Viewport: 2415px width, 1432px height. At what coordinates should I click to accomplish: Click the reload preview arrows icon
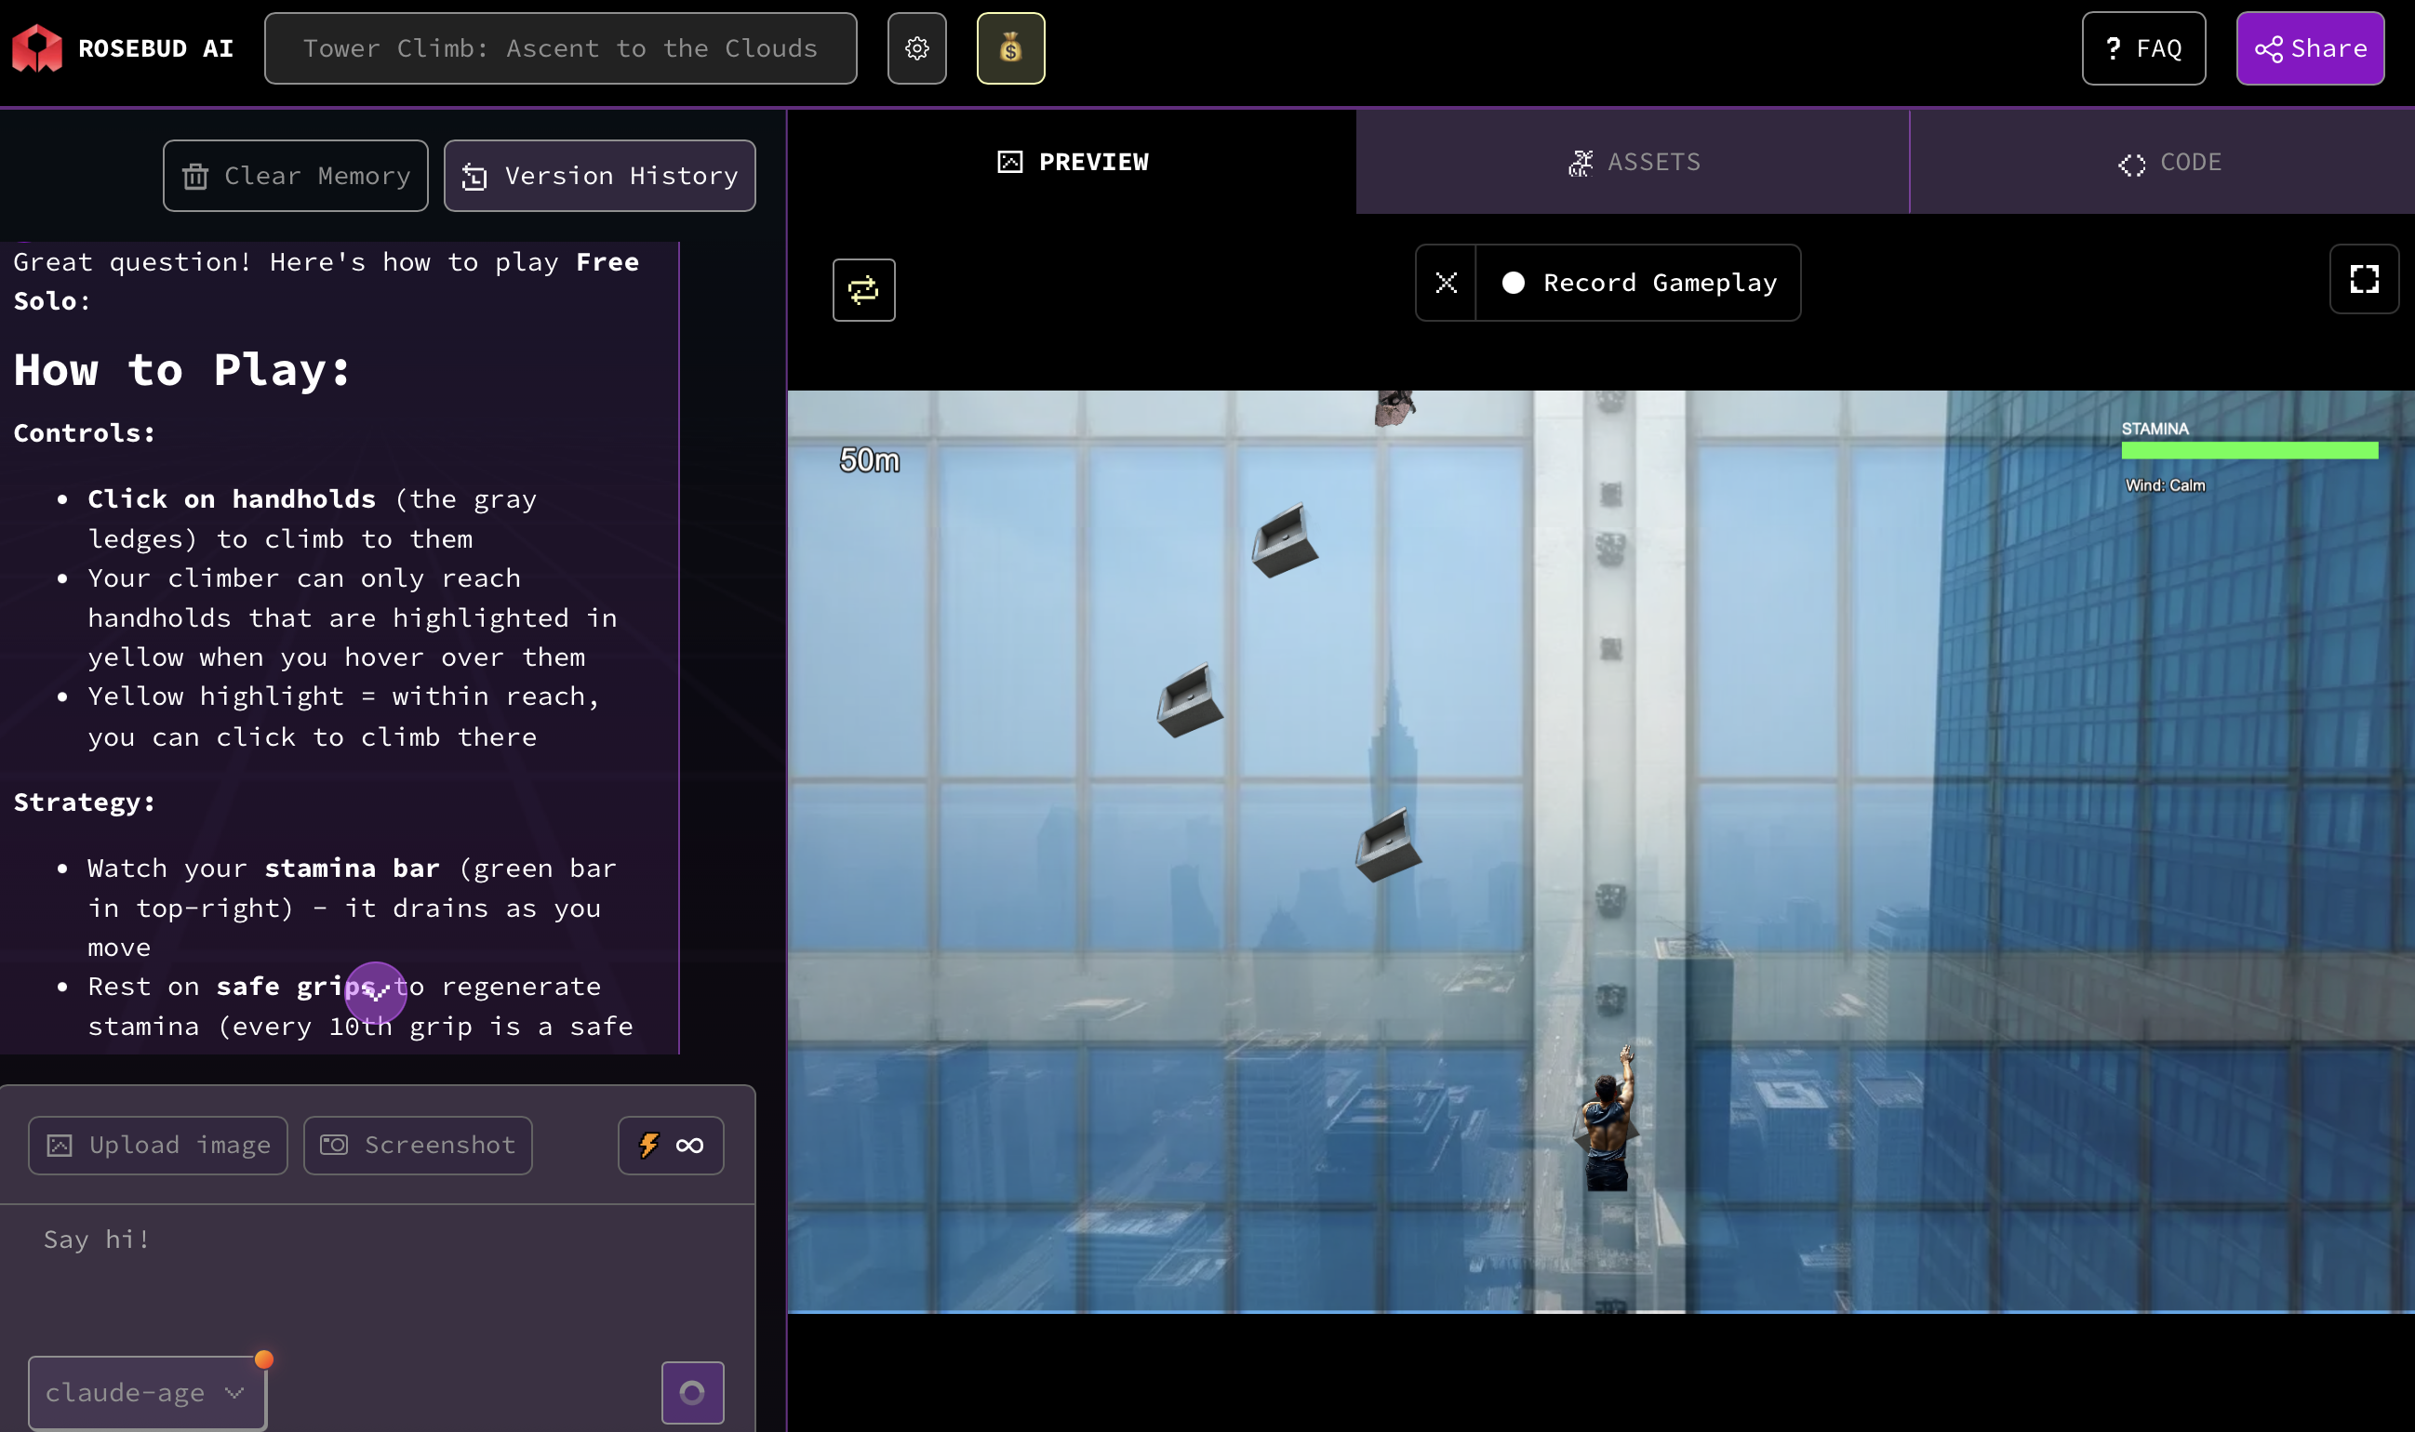pos(863,289)
